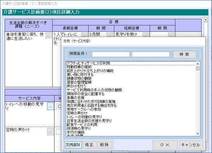Screen dimensions: 212x153
Task: Confirm with the OK button
Action: coord(165,145)
